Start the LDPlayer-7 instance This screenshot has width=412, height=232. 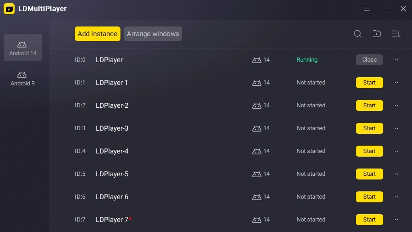[x=370, y=220]
